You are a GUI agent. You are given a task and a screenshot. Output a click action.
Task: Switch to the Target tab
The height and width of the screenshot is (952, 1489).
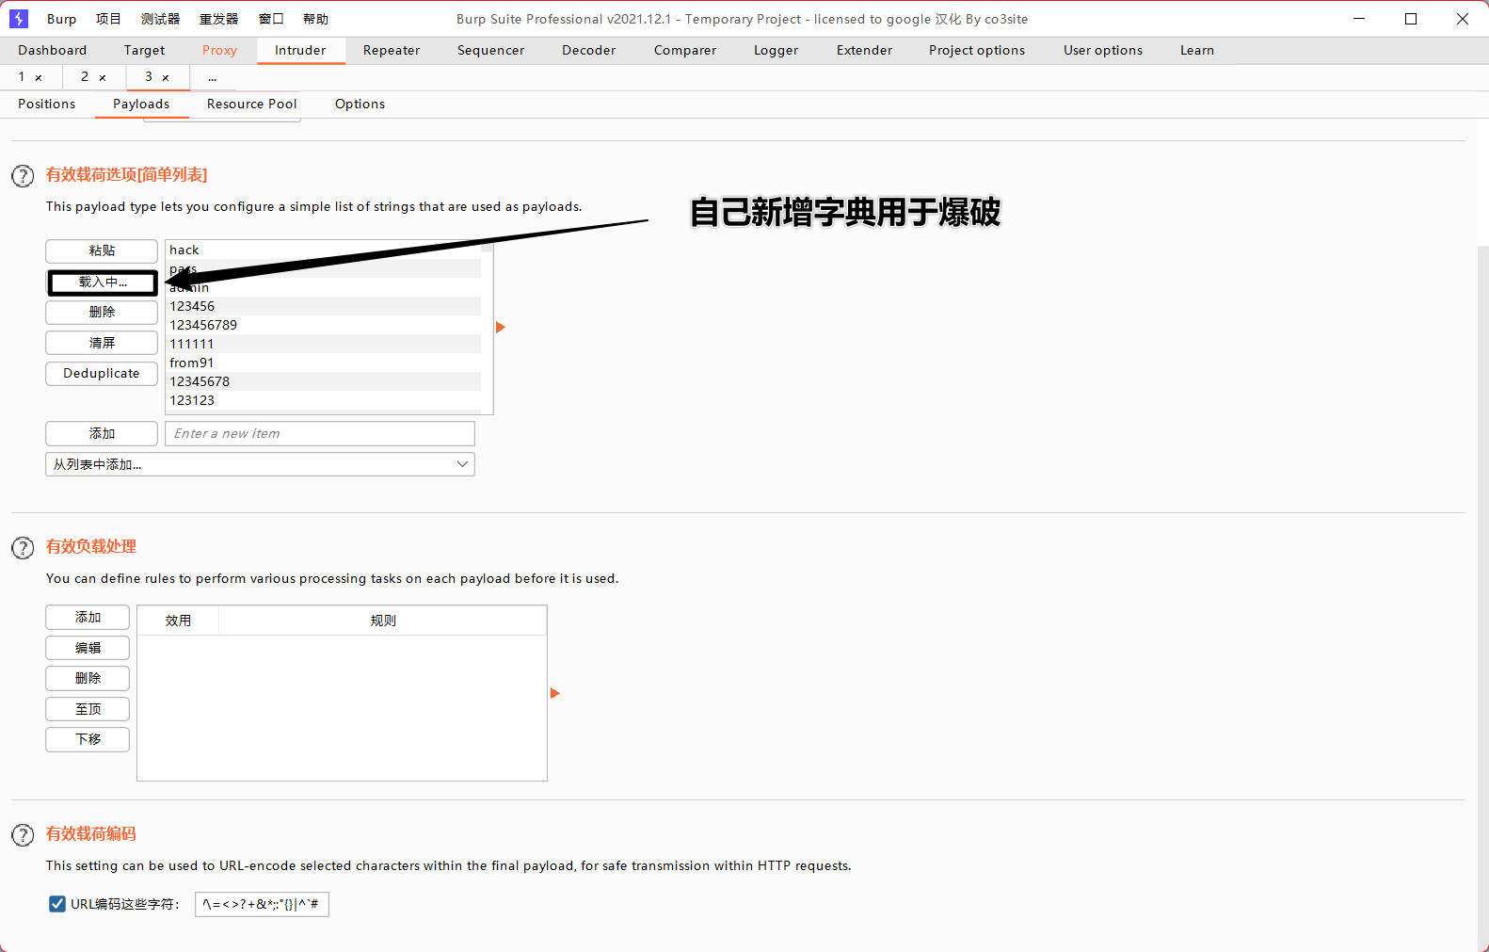tap(144, 50)
